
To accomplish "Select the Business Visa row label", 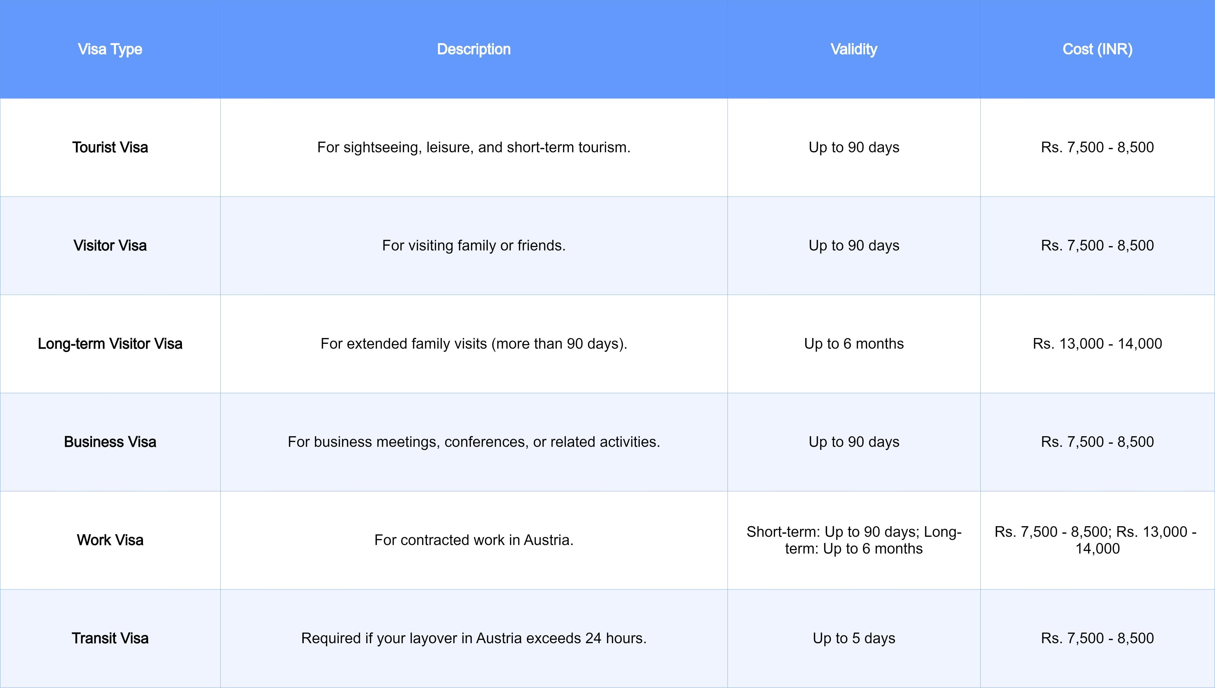I will coord(110,442).
